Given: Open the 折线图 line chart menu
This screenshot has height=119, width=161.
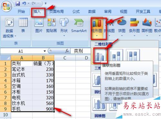Looking at the screenshot, I should pyautogui.click(x=109, y=27).
